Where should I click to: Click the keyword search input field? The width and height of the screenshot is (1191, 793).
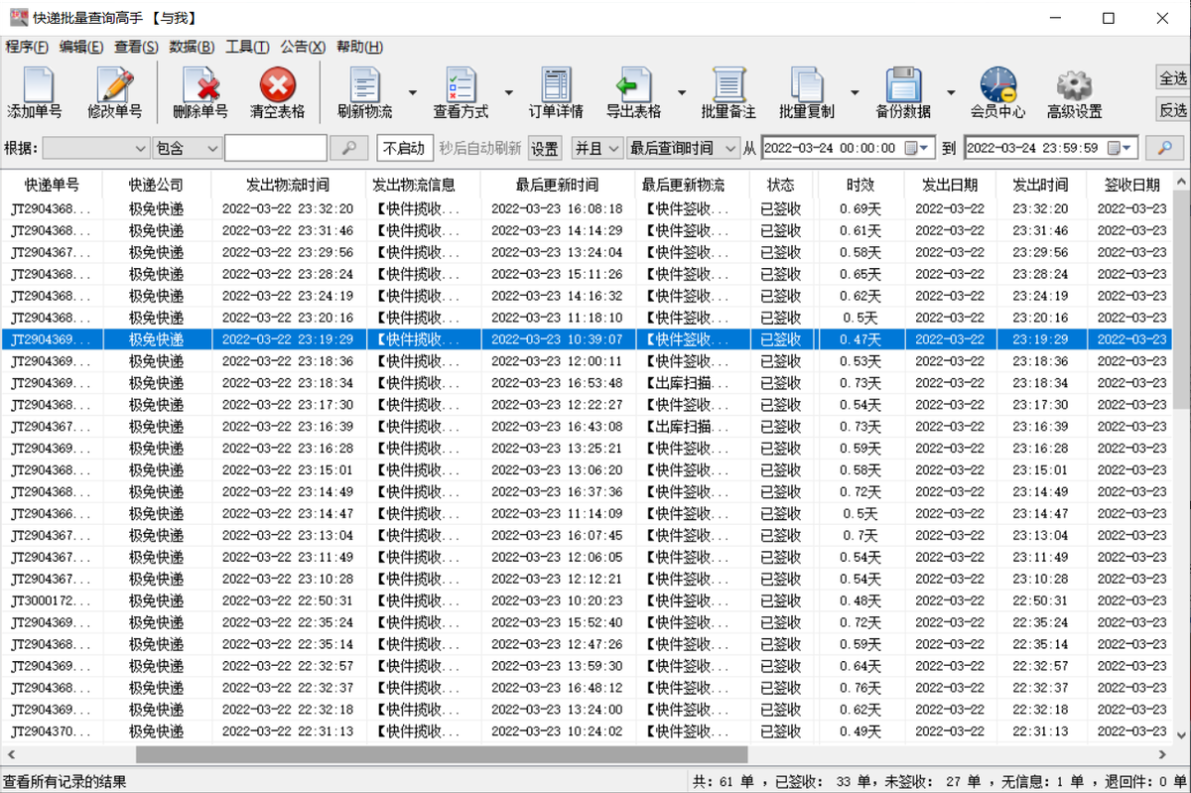pos(276,148)
